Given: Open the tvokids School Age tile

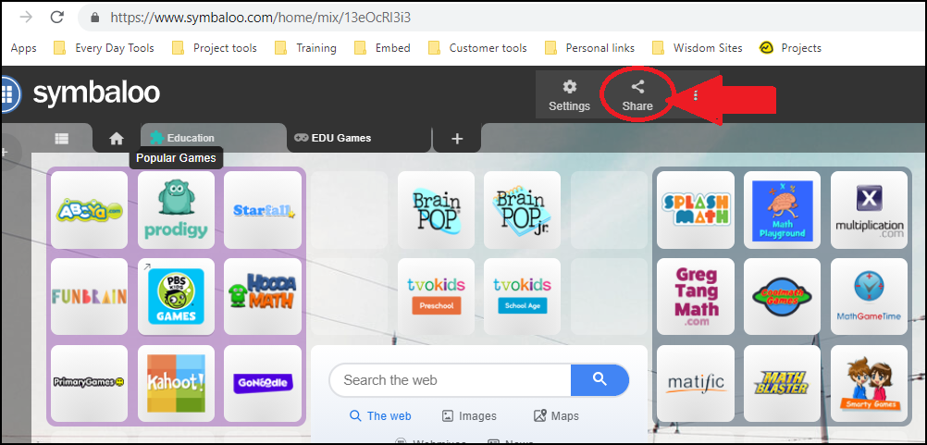Looking at the screenshot, I should click(522, 297).
